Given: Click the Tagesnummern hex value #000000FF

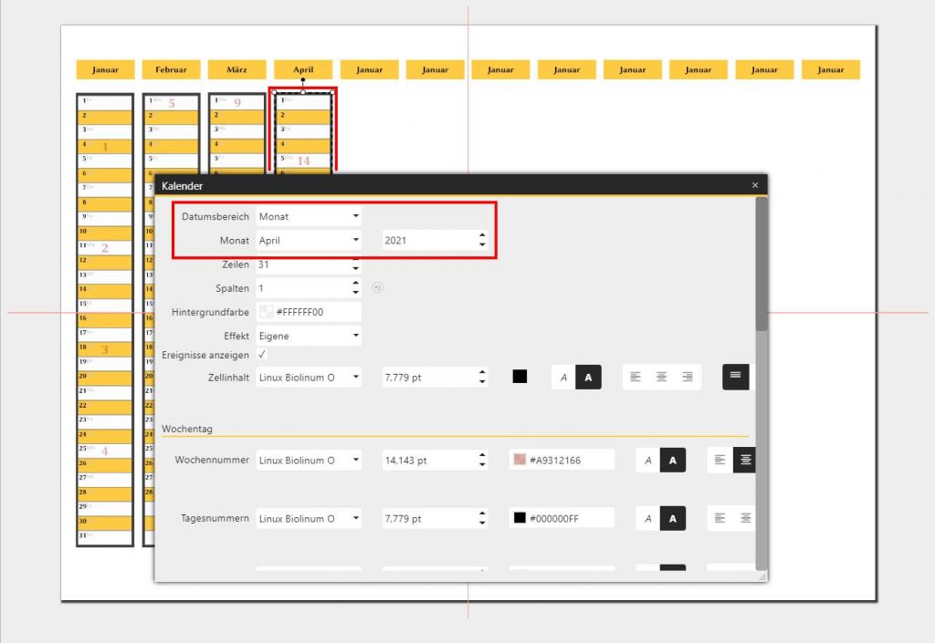Looking at the screenshot, I should coord(554,519).
